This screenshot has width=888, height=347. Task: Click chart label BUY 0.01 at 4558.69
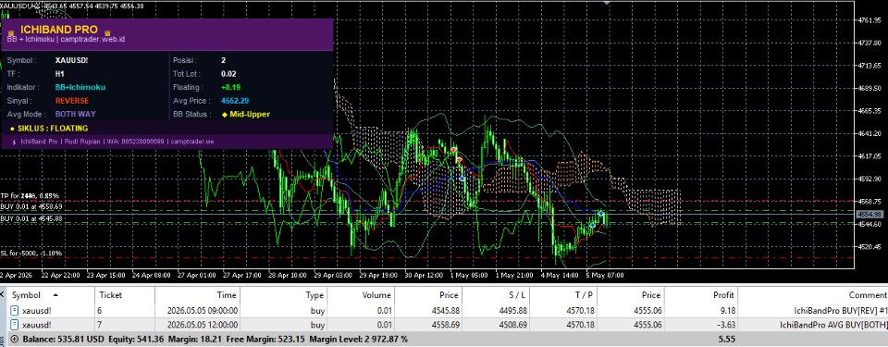pos(31,207)
